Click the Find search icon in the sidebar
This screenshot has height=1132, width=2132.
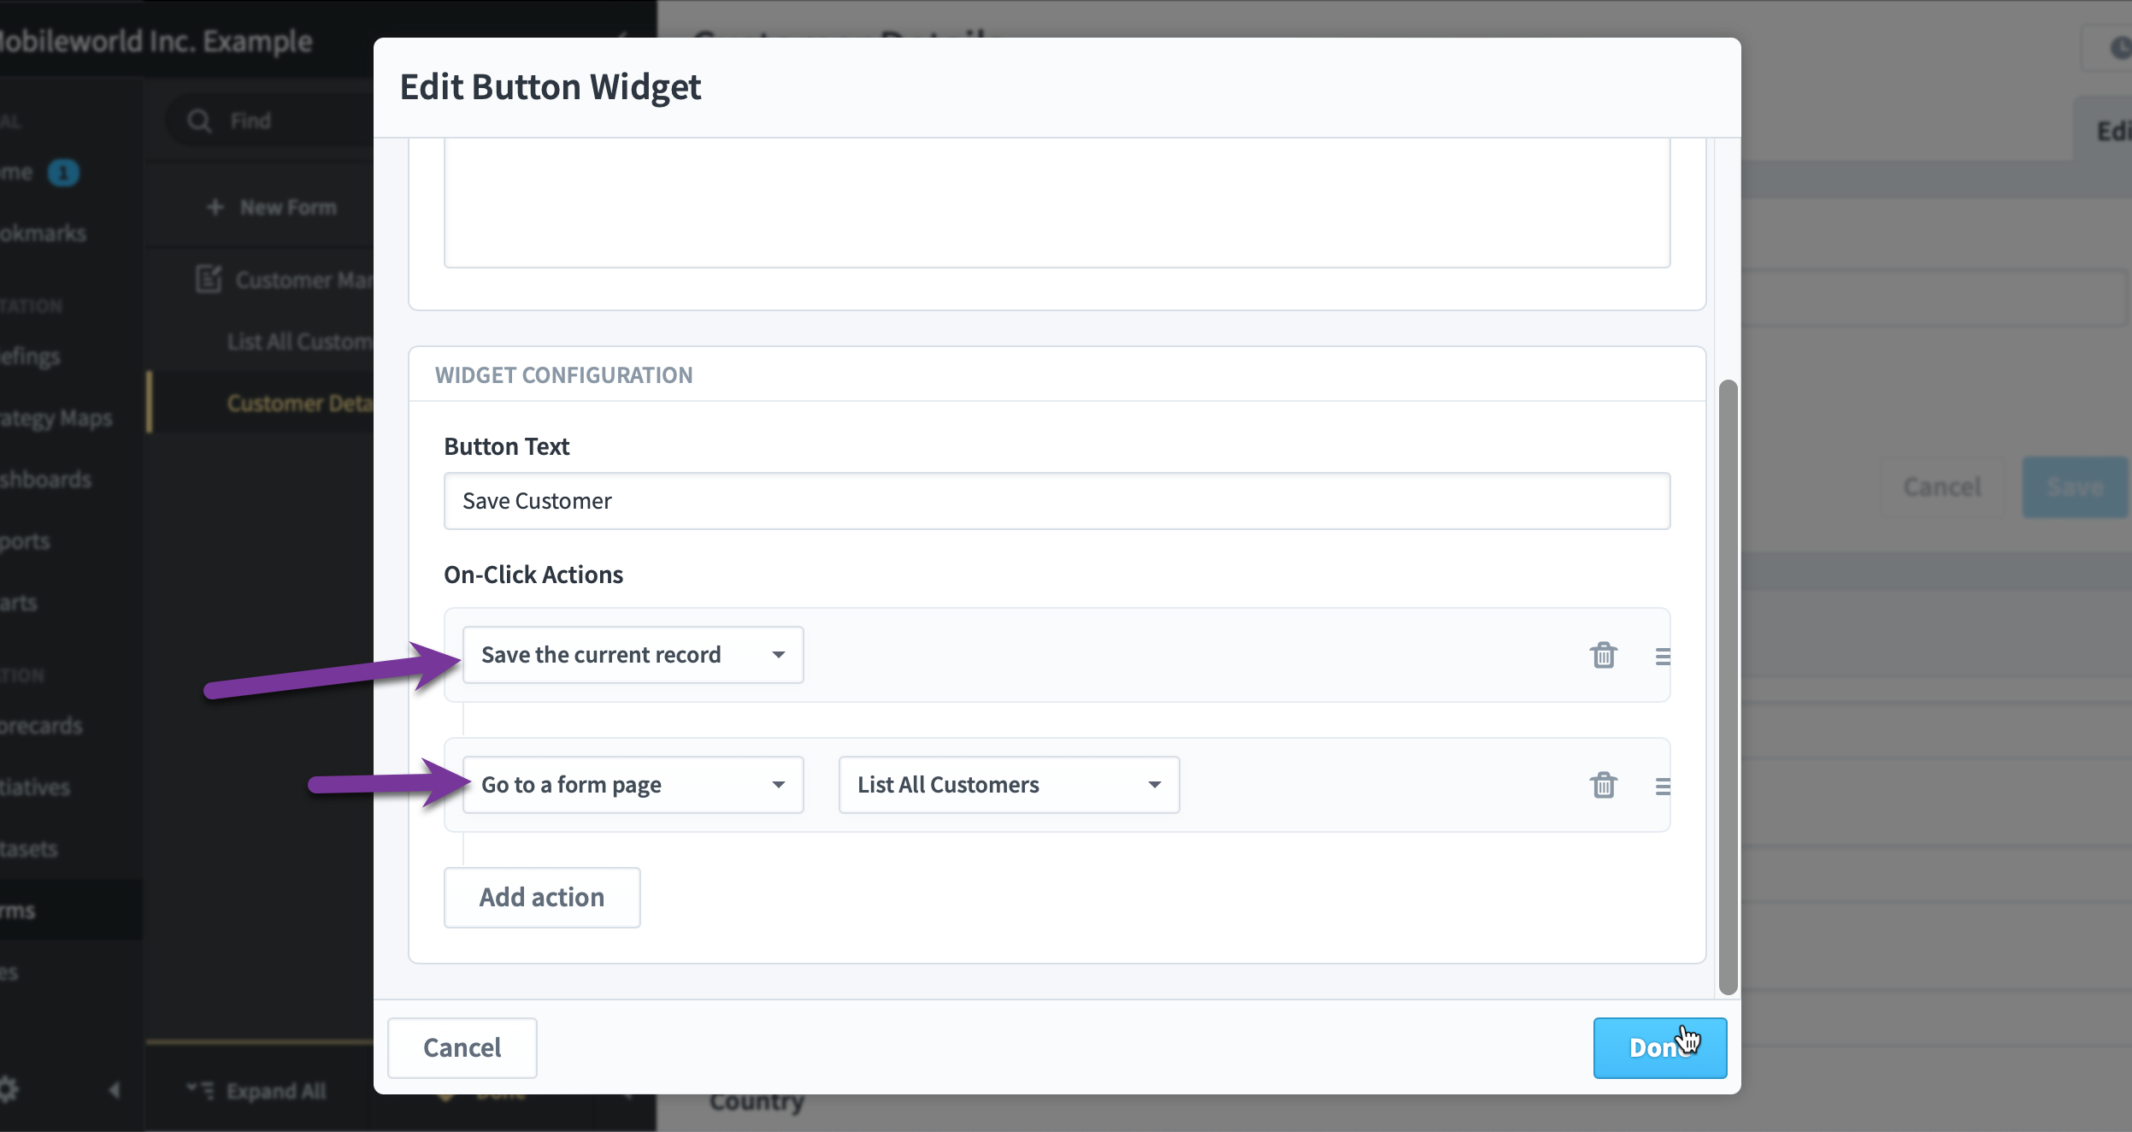(198, 120)
